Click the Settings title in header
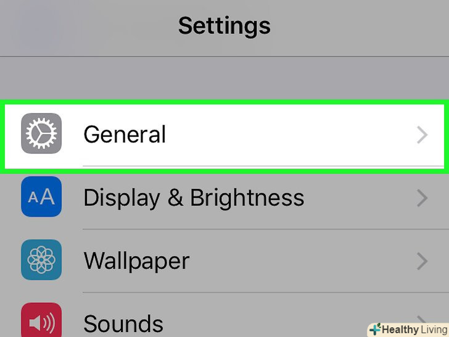The width and height of the screenshot is (449, 337). 224,26
